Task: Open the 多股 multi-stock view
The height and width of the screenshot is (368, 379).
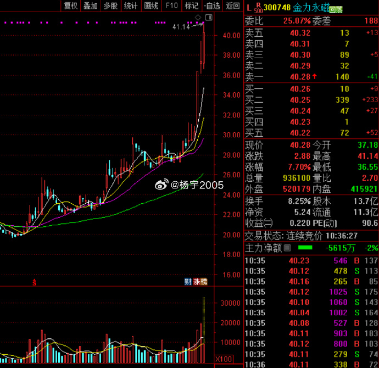Action: [x=110, y=6]
